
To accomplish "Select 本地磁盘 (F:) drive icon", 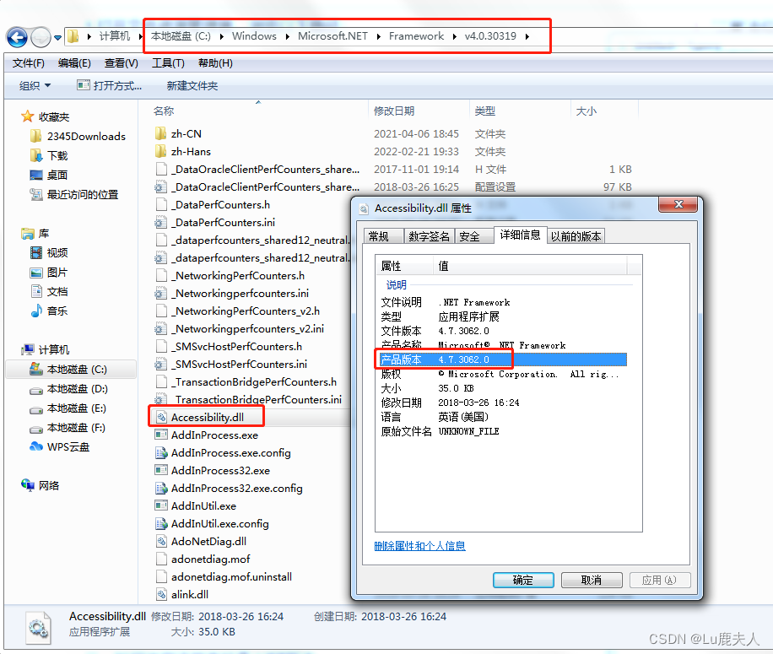I will 36,429.
